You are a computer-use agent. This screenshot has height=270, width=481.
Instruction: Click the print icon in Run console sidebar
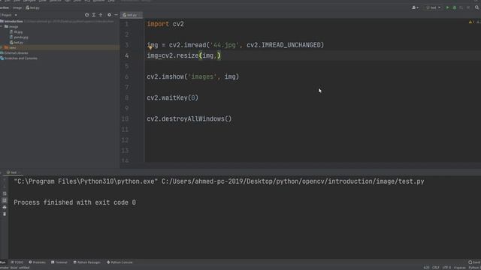5,207
